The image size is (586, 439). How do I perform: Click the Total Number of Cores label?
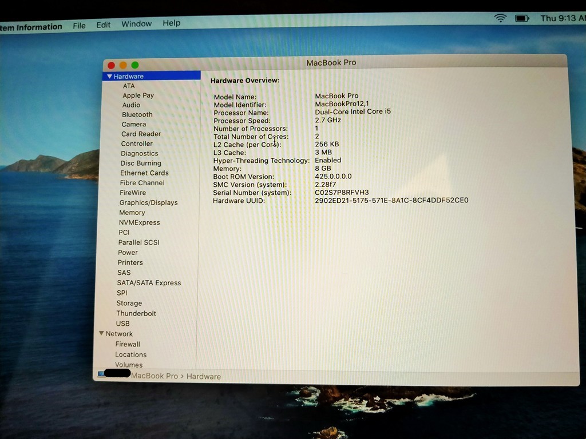pos(251,137)
